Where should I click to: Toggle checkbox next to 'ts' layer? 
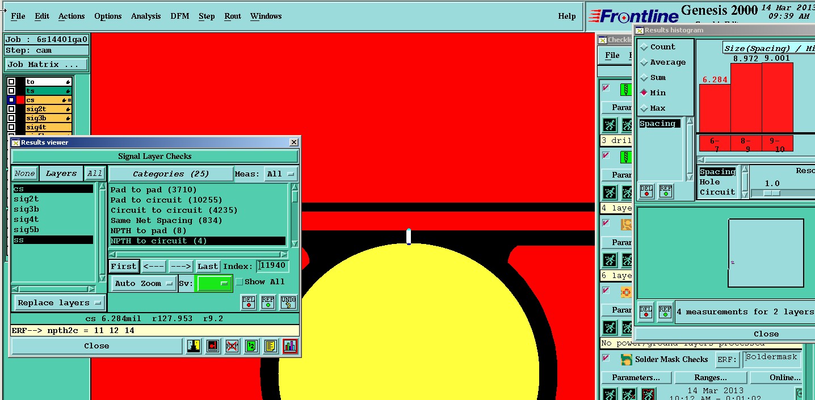[11, 91]
